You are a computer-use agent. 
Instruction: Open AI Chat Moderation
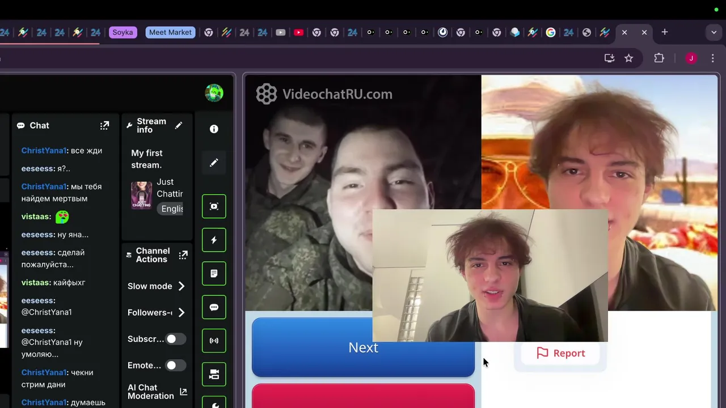point(150,392)
